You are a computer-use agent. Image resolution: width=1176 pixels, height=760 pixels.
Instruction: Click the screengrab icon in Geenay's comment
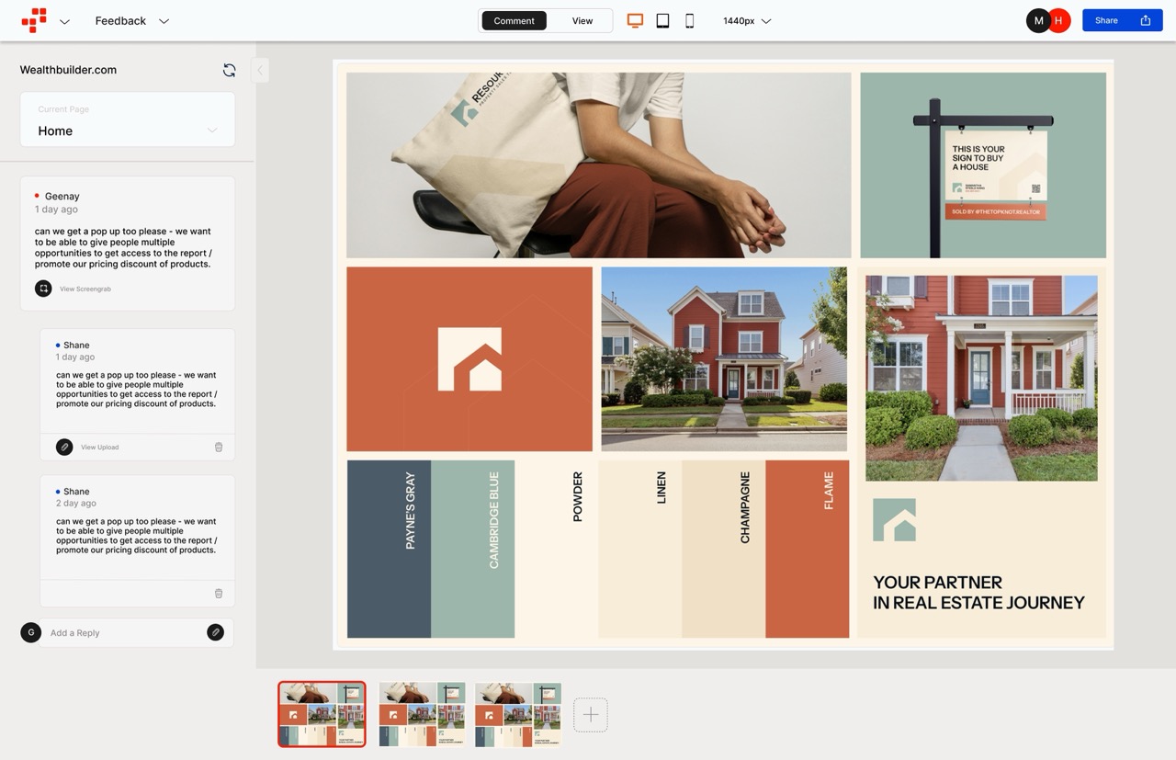click(x=43, y=289)
